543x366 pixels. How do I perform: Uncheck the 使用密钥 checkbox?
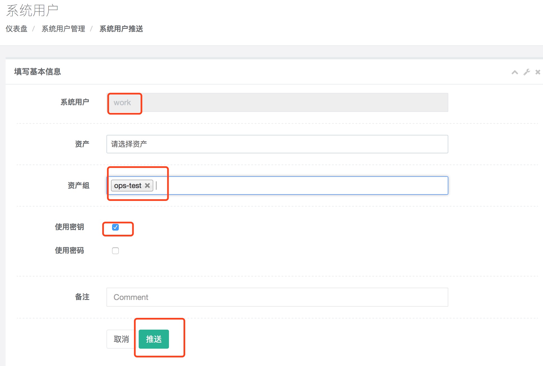tap(115, 227)
